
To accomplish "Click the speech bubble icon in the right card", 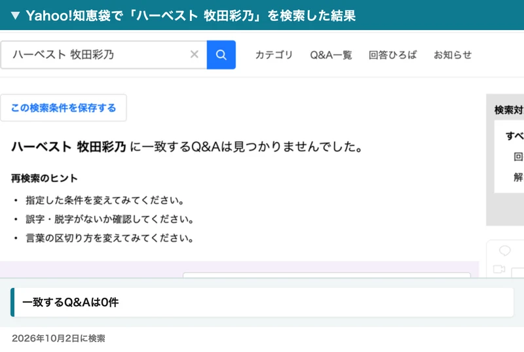I will click(x=504, y=251).
